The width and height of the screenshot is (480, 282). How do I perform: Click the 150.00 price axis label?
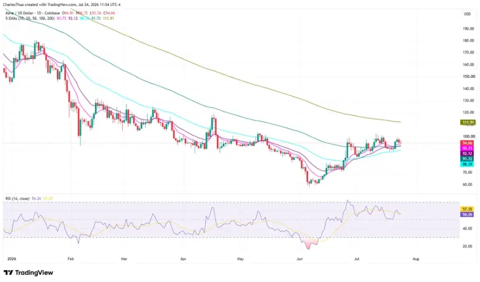tap(468, 77)
